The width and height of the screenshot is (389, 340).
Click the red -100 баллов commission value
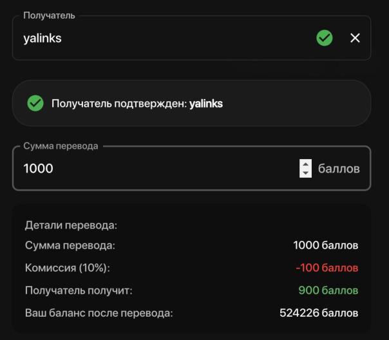point(327,268)
